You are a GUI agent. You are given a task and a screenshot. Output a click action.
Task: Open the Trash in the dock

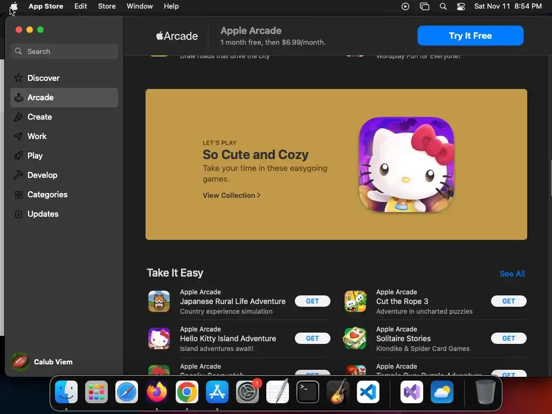486,392
